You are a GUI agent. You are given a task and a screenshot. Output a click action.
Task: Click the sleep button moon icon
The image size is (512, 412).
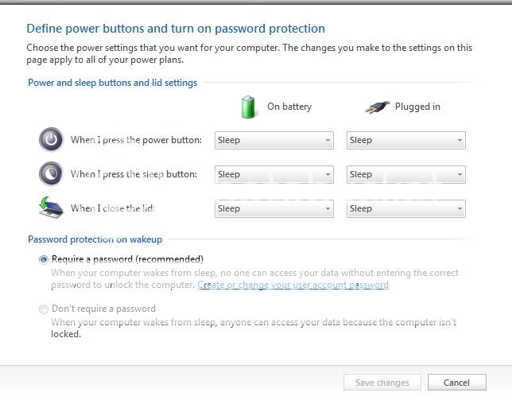click(x=51, y=173)
